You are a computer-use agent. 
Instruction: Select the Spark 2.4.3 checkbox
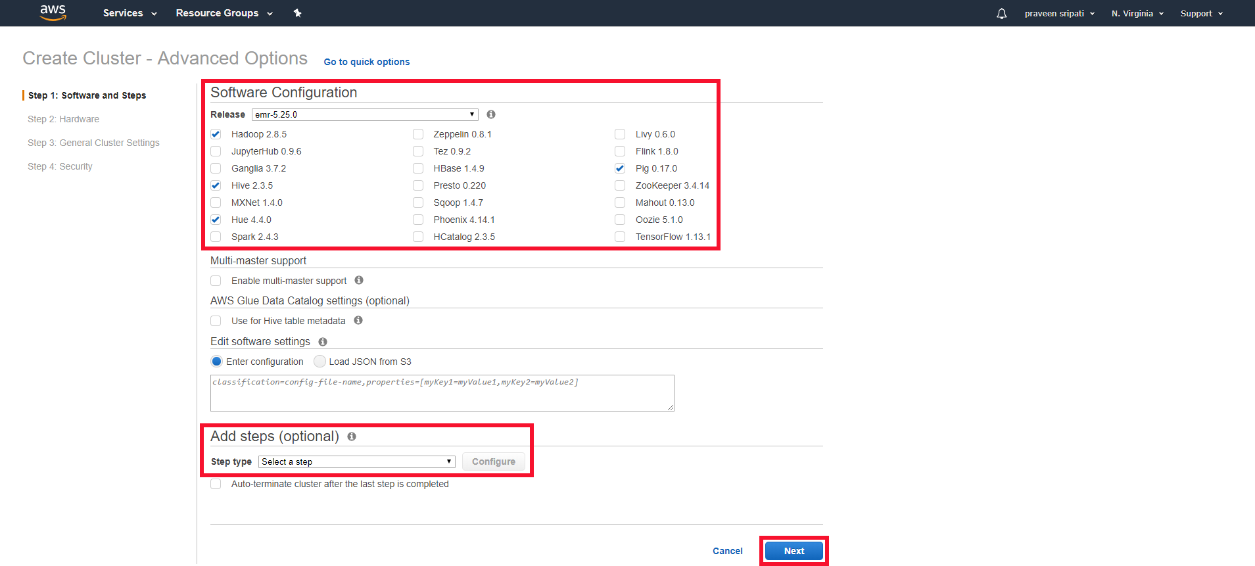[x=216, y=237]
